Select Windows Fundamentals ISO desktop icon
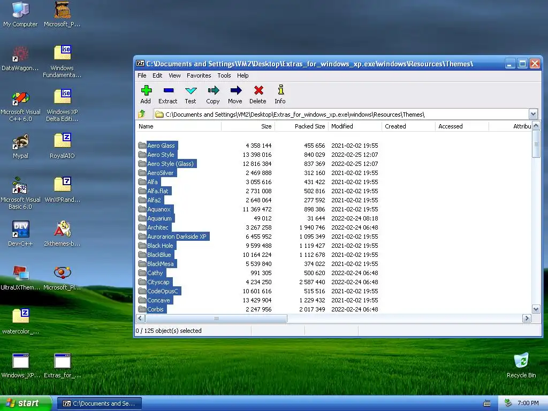This screenshot has width=548, height=411. (x=62, y=62)
